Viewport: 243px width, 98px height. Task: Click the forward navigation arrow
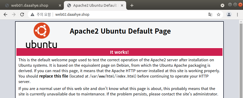14,14
